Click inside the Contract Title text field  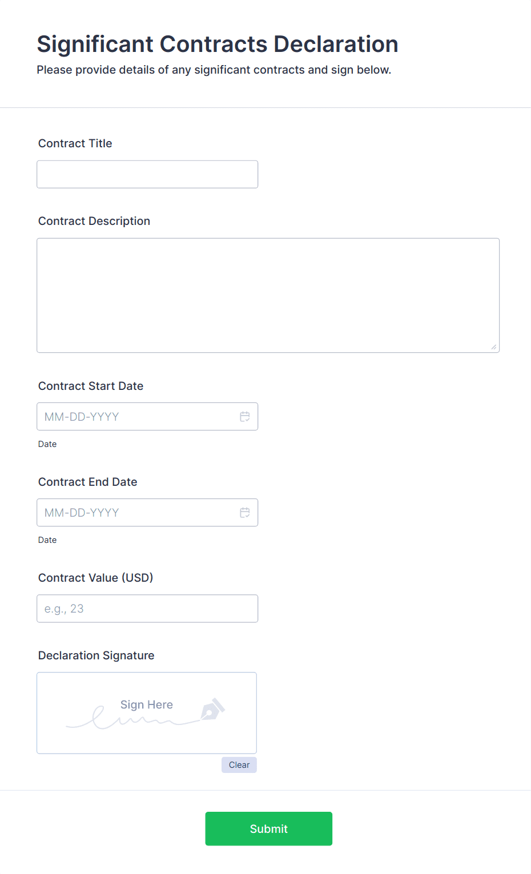[x=147, y=174]
